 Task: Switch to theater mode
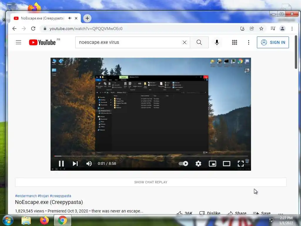227,164
